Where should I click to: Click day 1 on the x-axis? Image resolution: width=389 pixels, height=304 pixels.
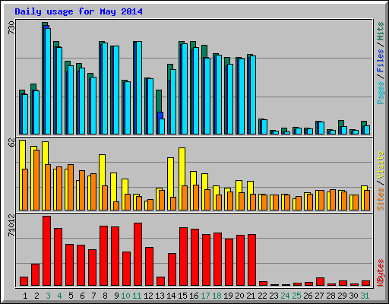(25, 296)
